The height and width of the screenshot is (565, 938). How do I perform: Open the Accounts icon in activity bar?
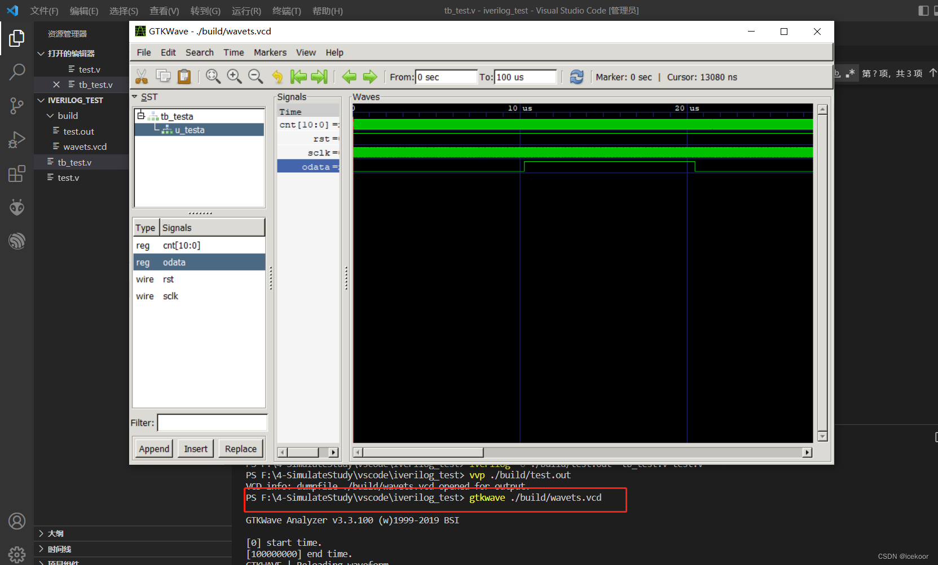click(x=17, y=521)
